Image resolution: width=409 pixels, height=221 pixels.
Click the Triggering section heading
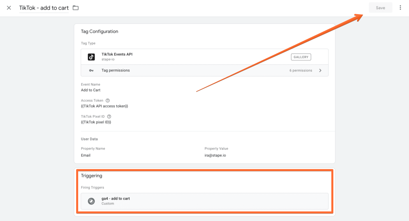[92, 176]
